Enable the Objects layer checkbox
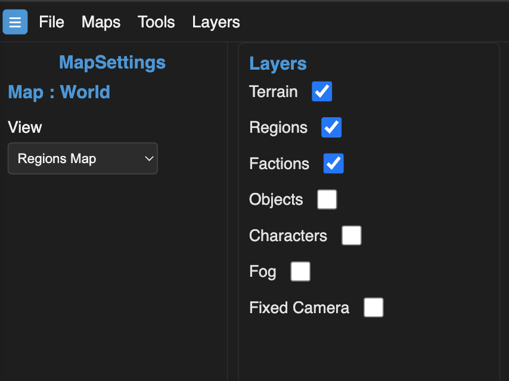The image size is (509, 381). point(327,199)
